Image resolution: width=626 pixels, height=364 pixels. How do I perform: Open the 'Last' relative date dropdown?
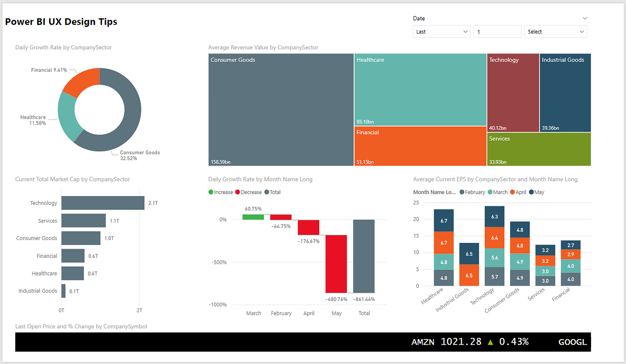(x=441, y=32)
